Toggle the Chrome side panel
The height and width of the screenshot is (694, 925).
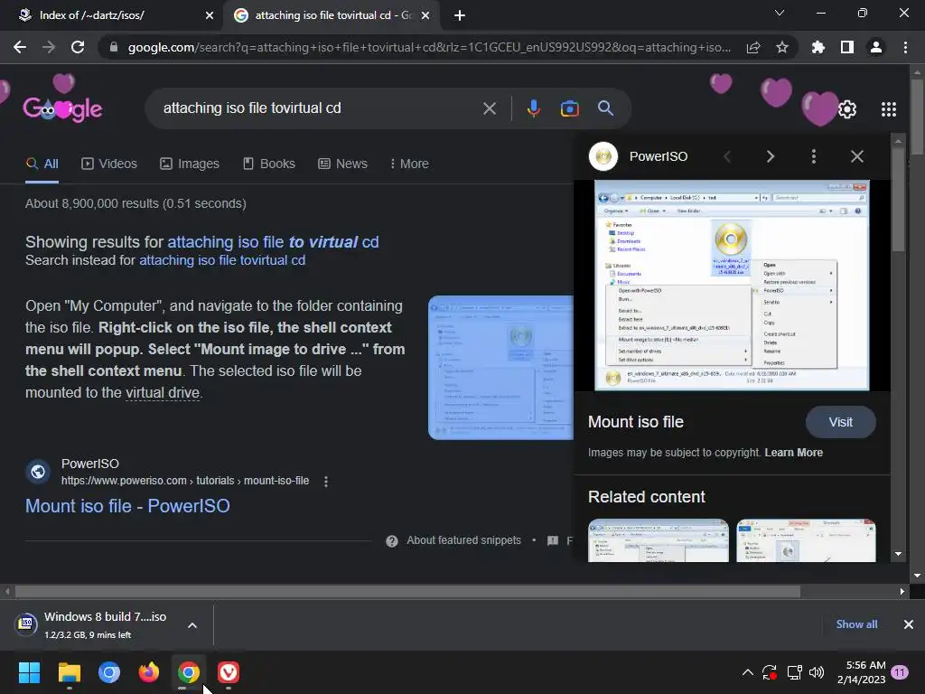tap(847, 47)
